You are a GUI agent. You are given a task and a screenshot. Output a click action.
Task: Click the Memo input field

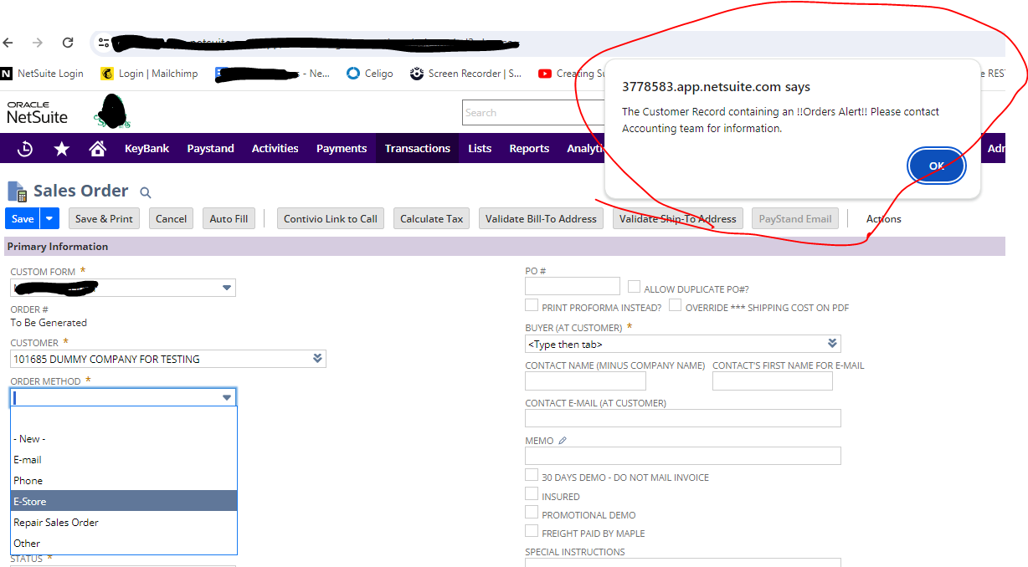[x=682, y=456]
